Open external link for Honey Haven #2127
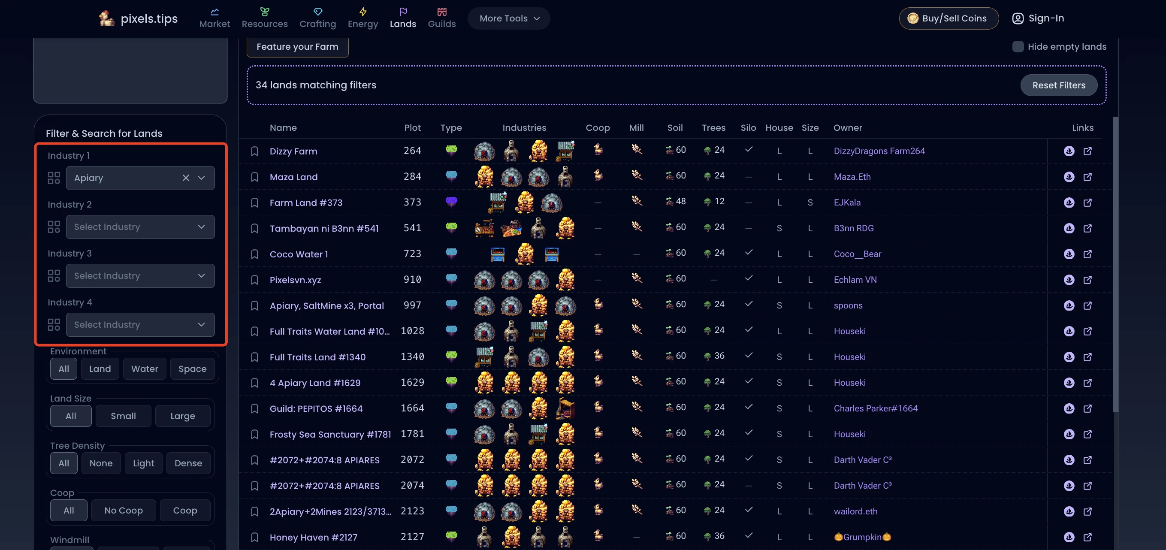Viewport: 1166px width, 550px height. tap(1087, 537)
